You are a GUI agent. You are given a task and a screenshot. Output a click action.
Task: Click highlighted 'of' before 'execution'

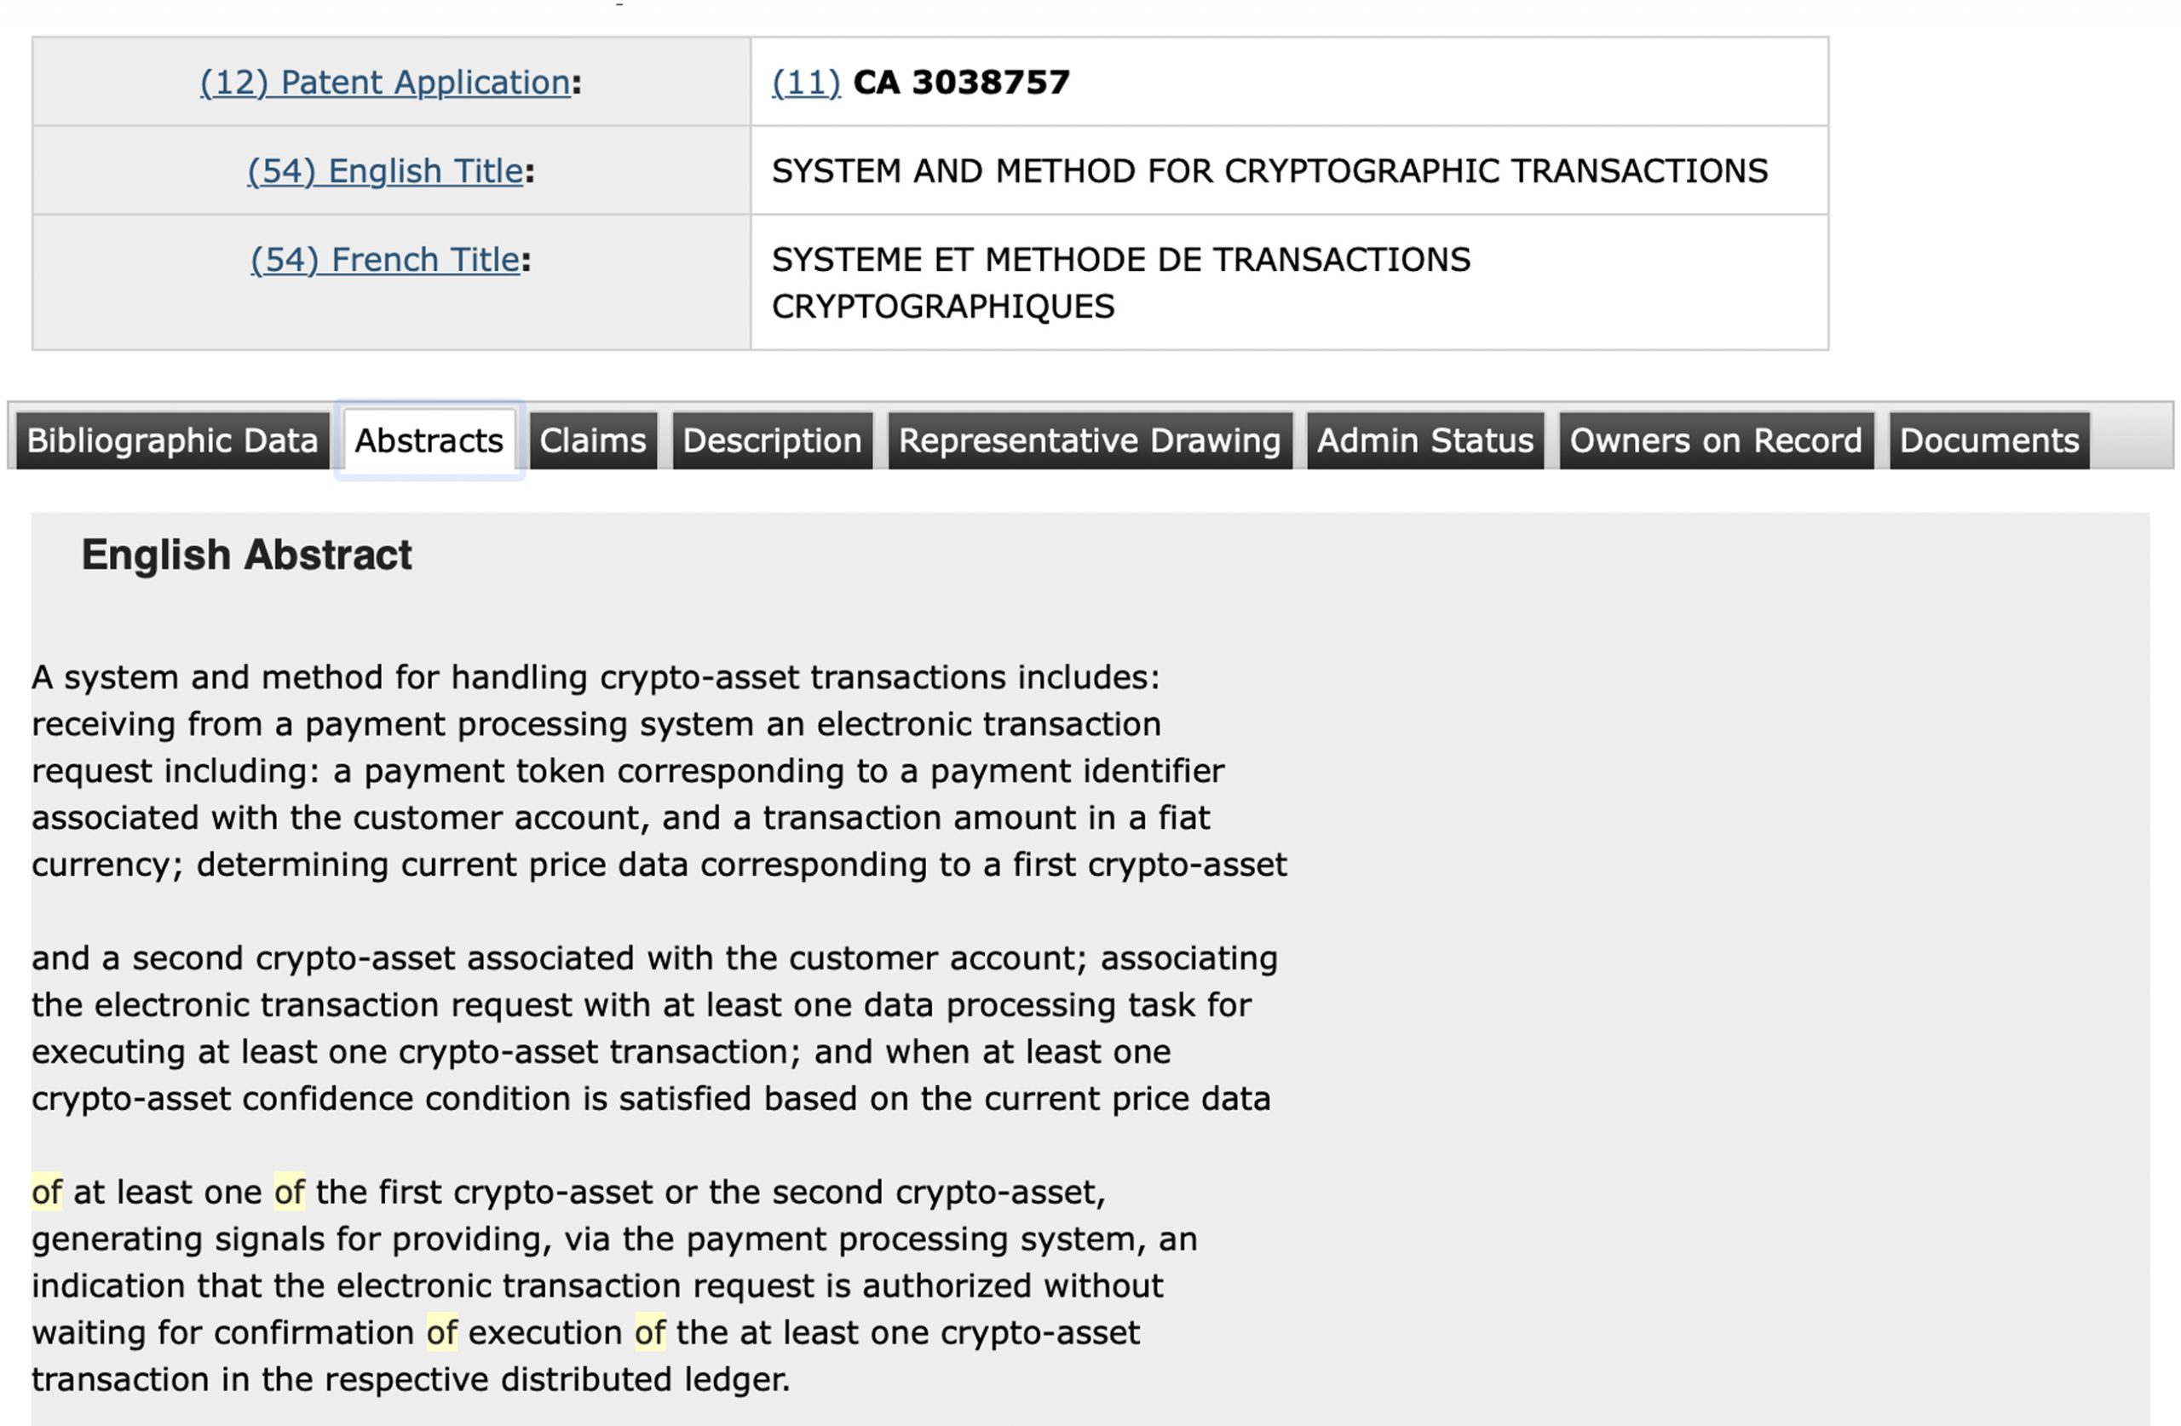pos(441,1332)
